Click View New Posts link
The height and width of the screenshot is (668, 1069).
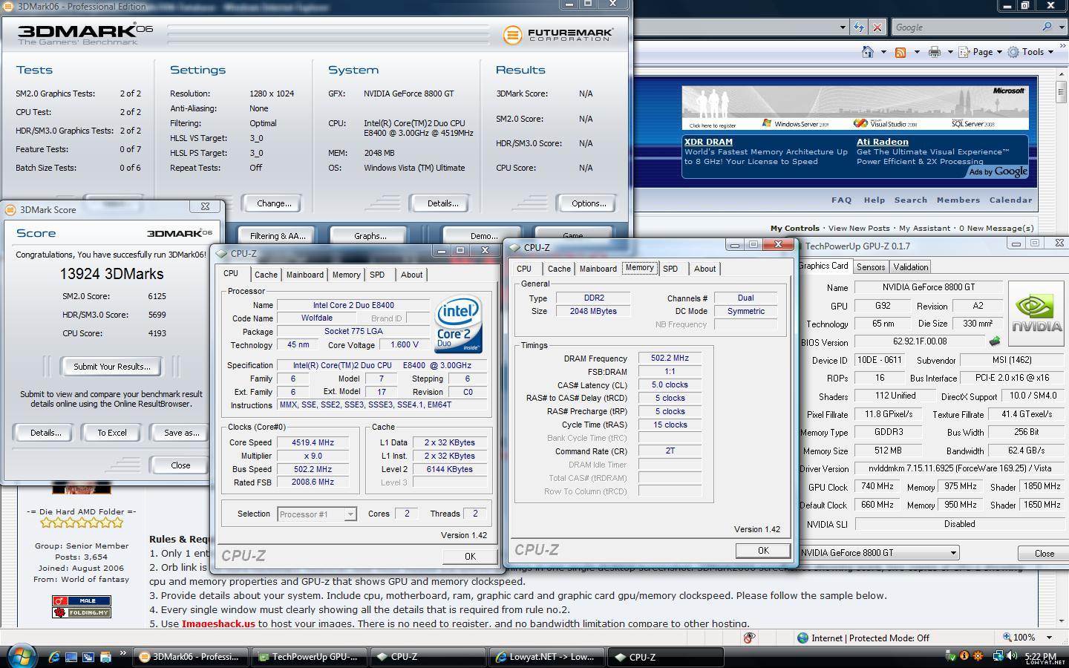click(x=858, y=229)
